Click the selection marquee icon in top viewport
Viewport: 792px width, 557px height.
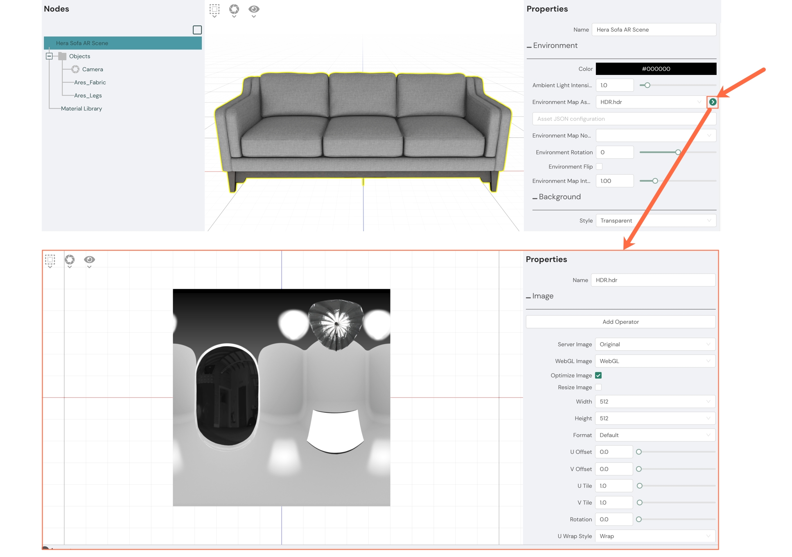pos(214,9)
